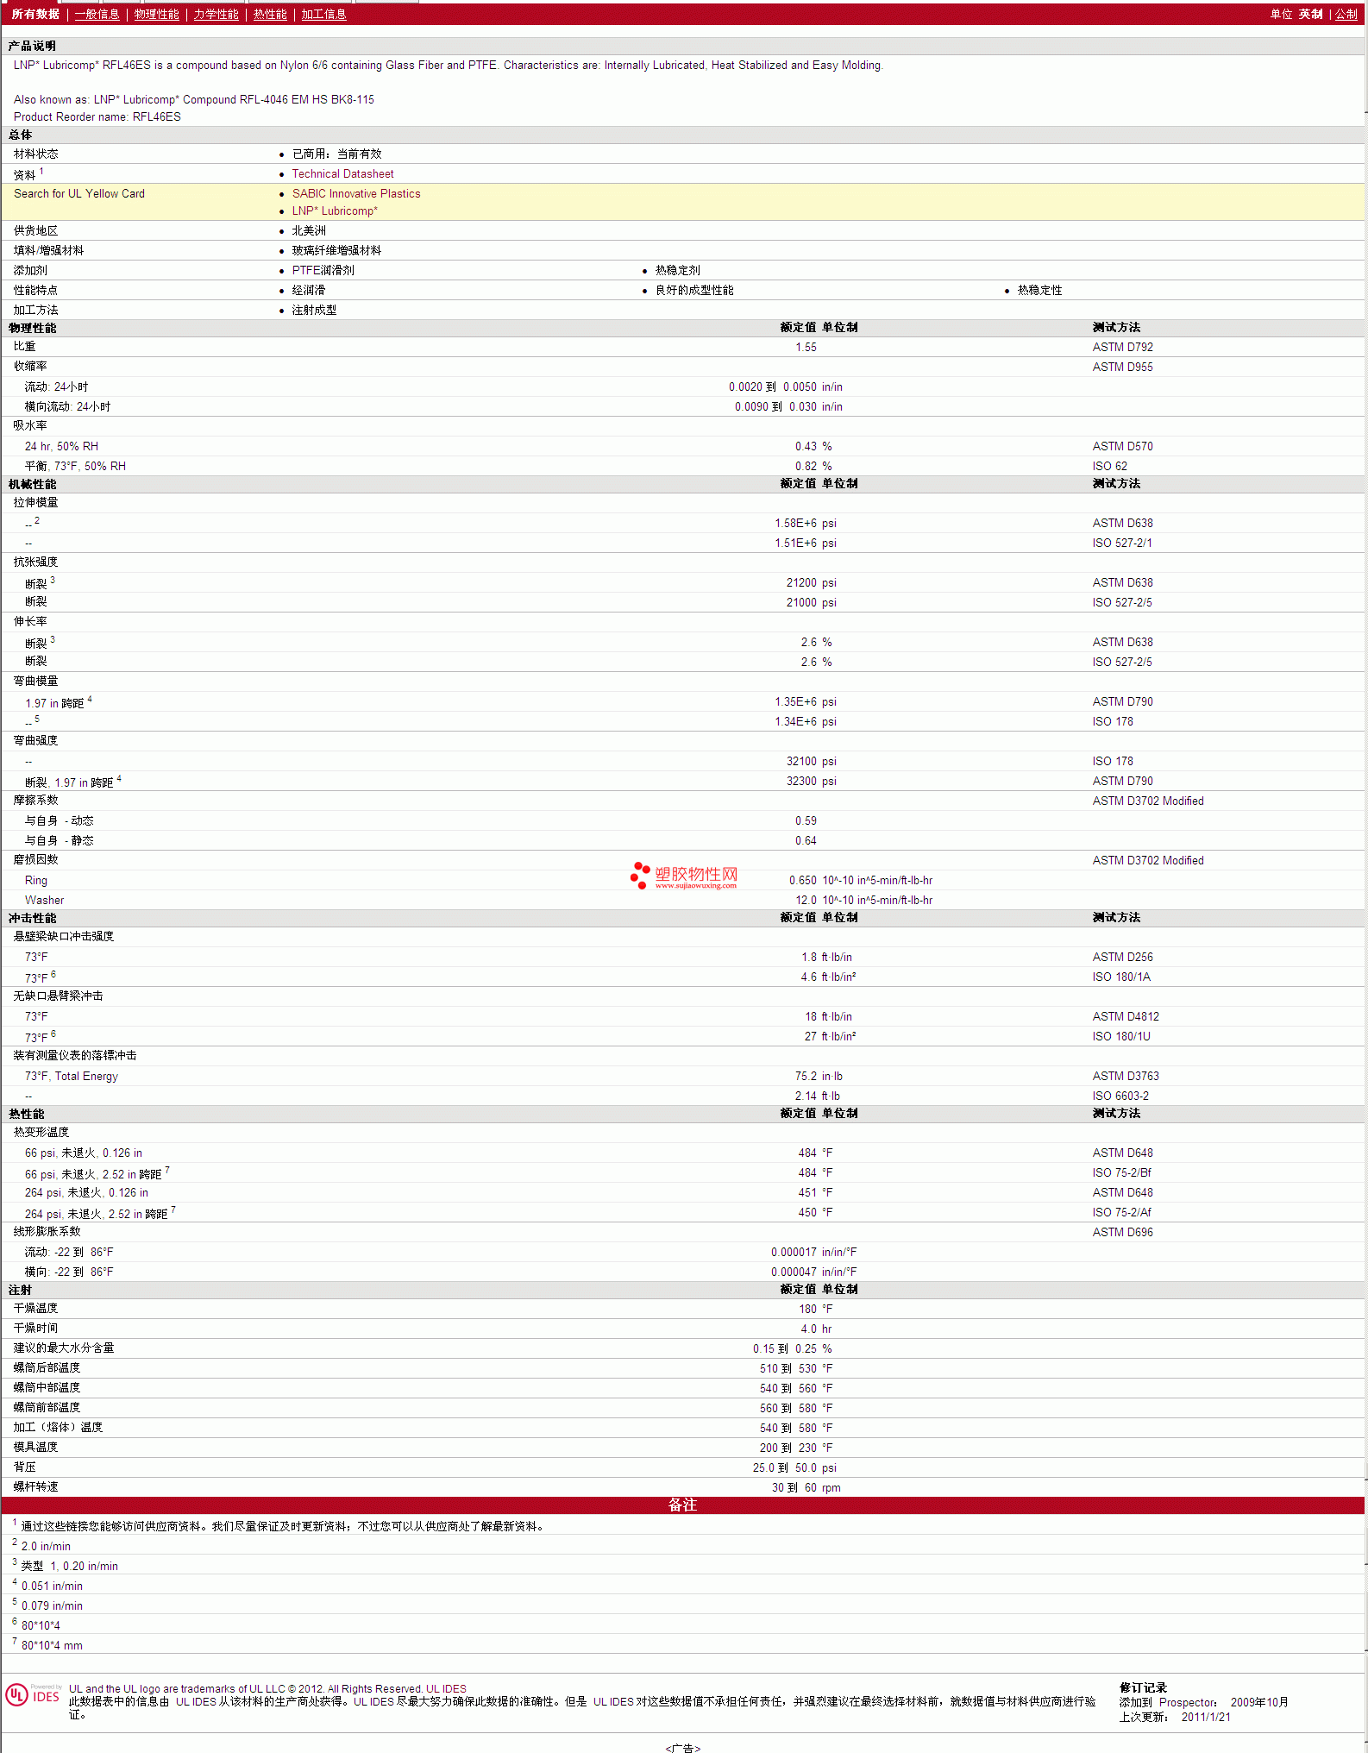Click the 备注 header bar
This screenshot has width=1368, height=1753.
(682, 1505)
